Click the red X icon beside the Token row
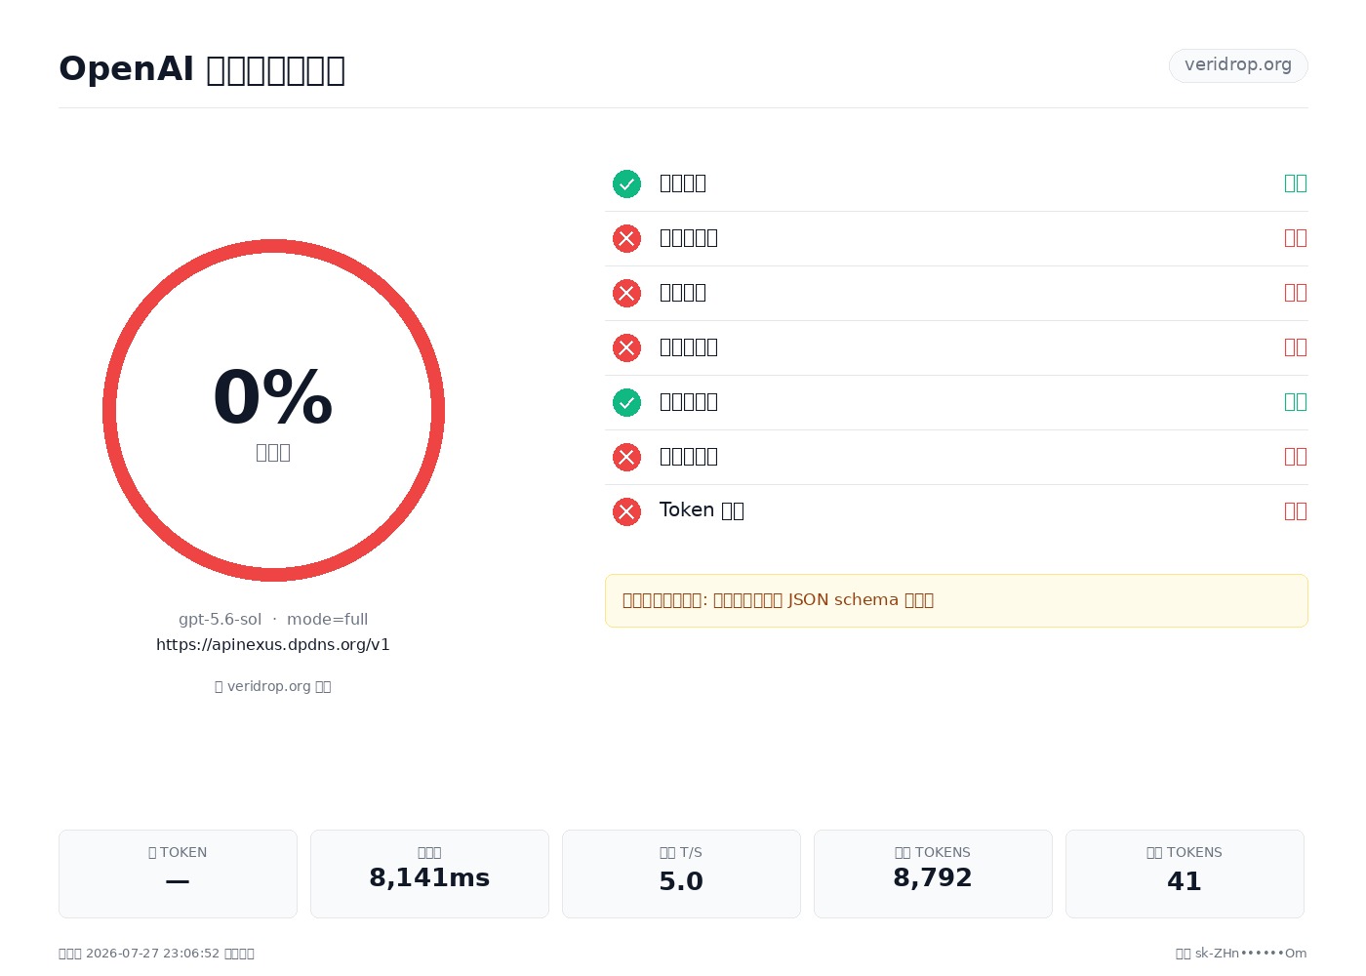The width and height of the screenshot is (1366, 976). (626, 511)
